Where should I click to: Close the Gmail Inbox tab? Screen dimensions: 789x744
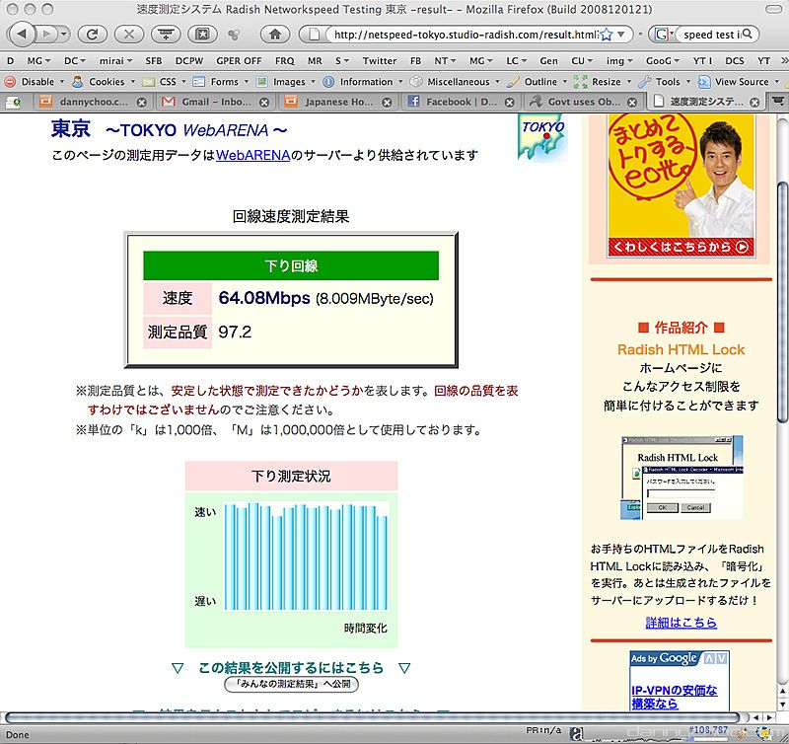[264, 102]
